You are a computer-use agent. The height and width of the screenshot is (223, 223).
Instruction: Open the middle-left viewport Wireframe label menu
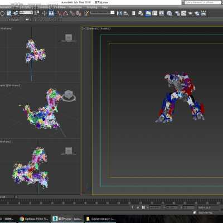click(x=13, y=85)
